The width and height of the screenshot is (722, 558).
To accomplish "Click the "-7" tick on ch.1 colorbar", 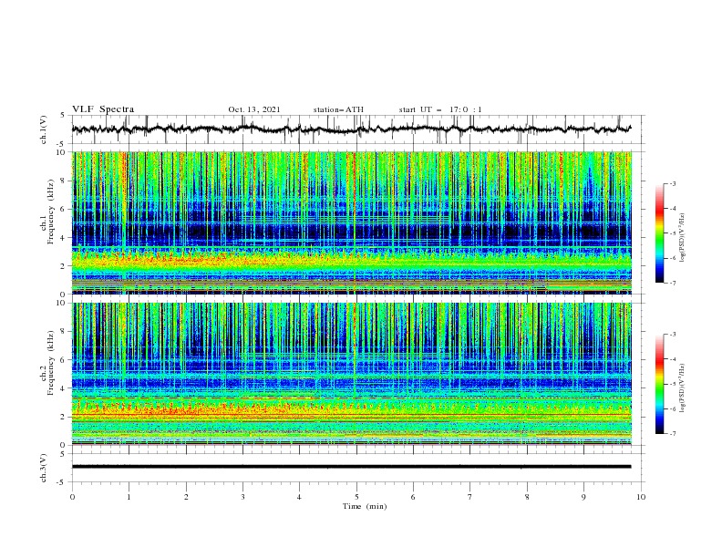I will (x=672, y=284).
